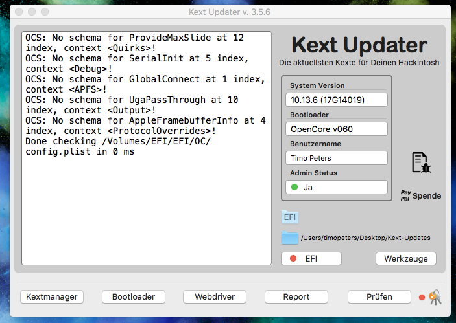Click the System Version label
Image resolution: width=456 pixels, height=323 pixels.
coord(317,85)
